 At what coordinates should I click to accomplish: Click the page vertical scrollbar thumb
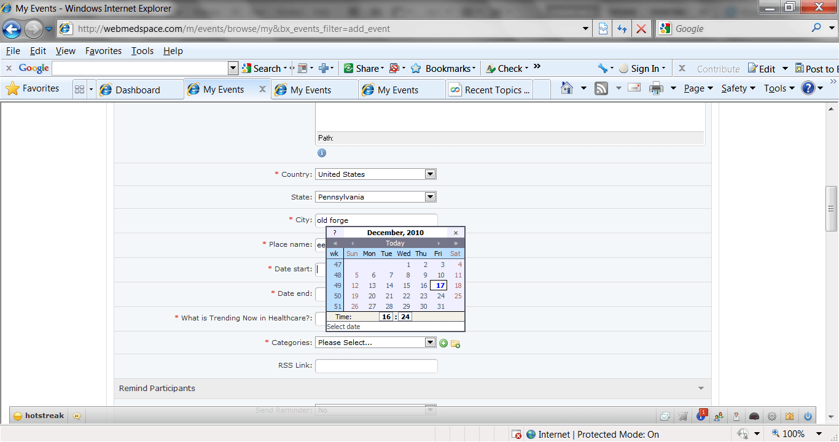pyautogui.click(x=832, y=209)
